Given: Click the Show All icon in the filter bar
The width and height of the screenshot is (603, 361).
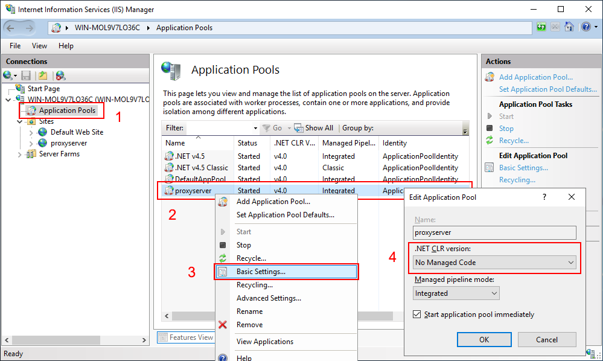Looking at the screenshot, I should (x=298, y=127).
